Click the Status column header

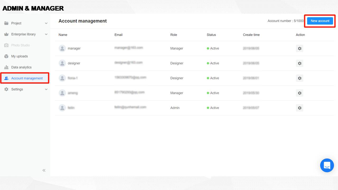pyautogui.click(x=211, y=35)
